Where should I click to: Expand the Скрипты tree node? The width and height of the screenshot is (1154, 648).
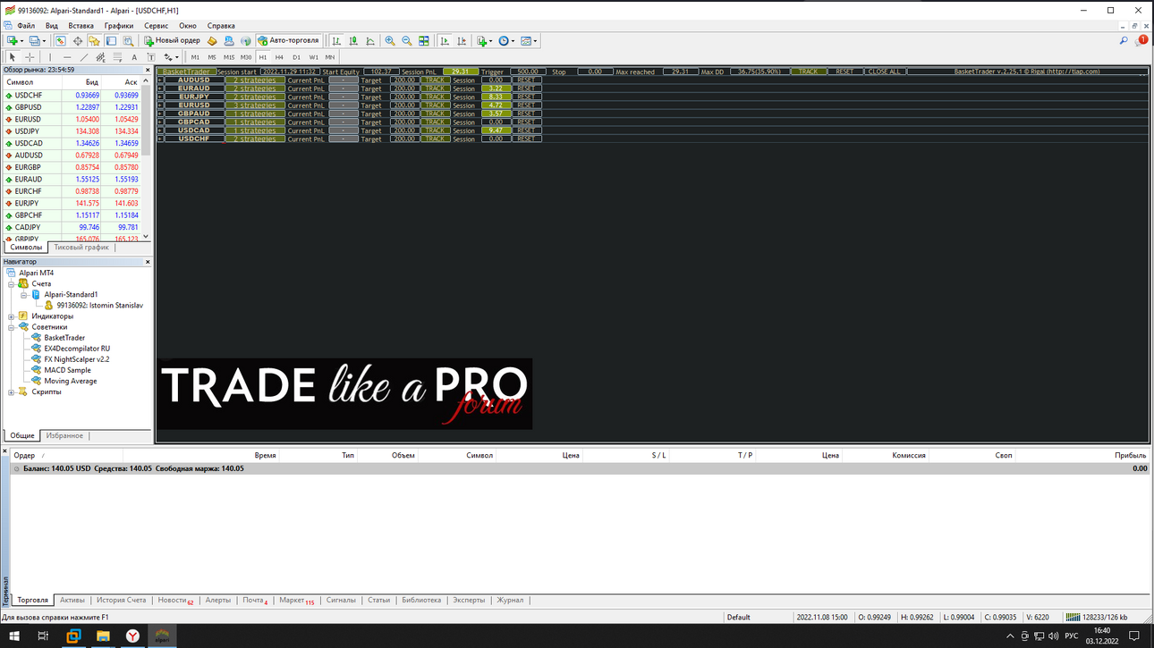coord(12,391)
